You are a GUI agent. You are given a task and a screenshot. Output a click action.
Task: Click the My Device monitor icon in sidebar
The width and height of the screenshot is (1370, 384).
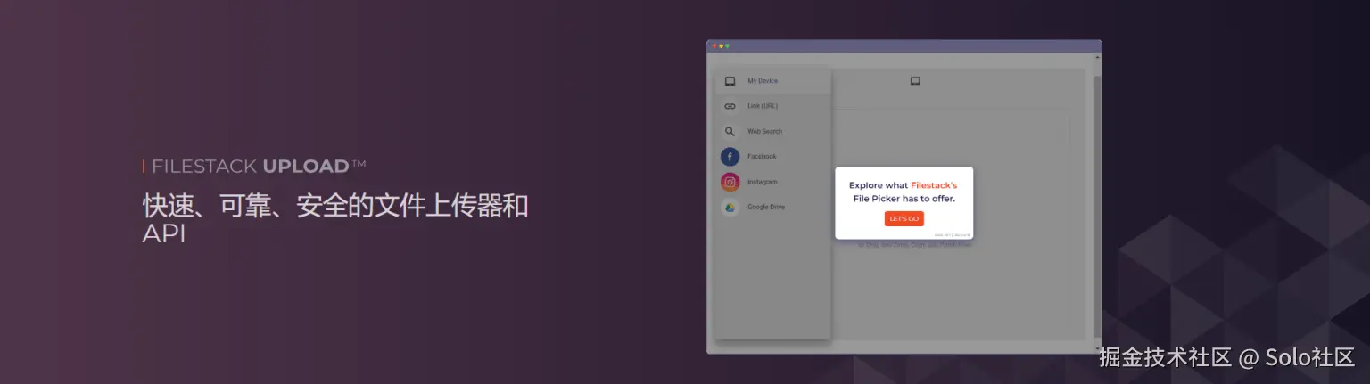pyautogui.click(x=730, y=81)
